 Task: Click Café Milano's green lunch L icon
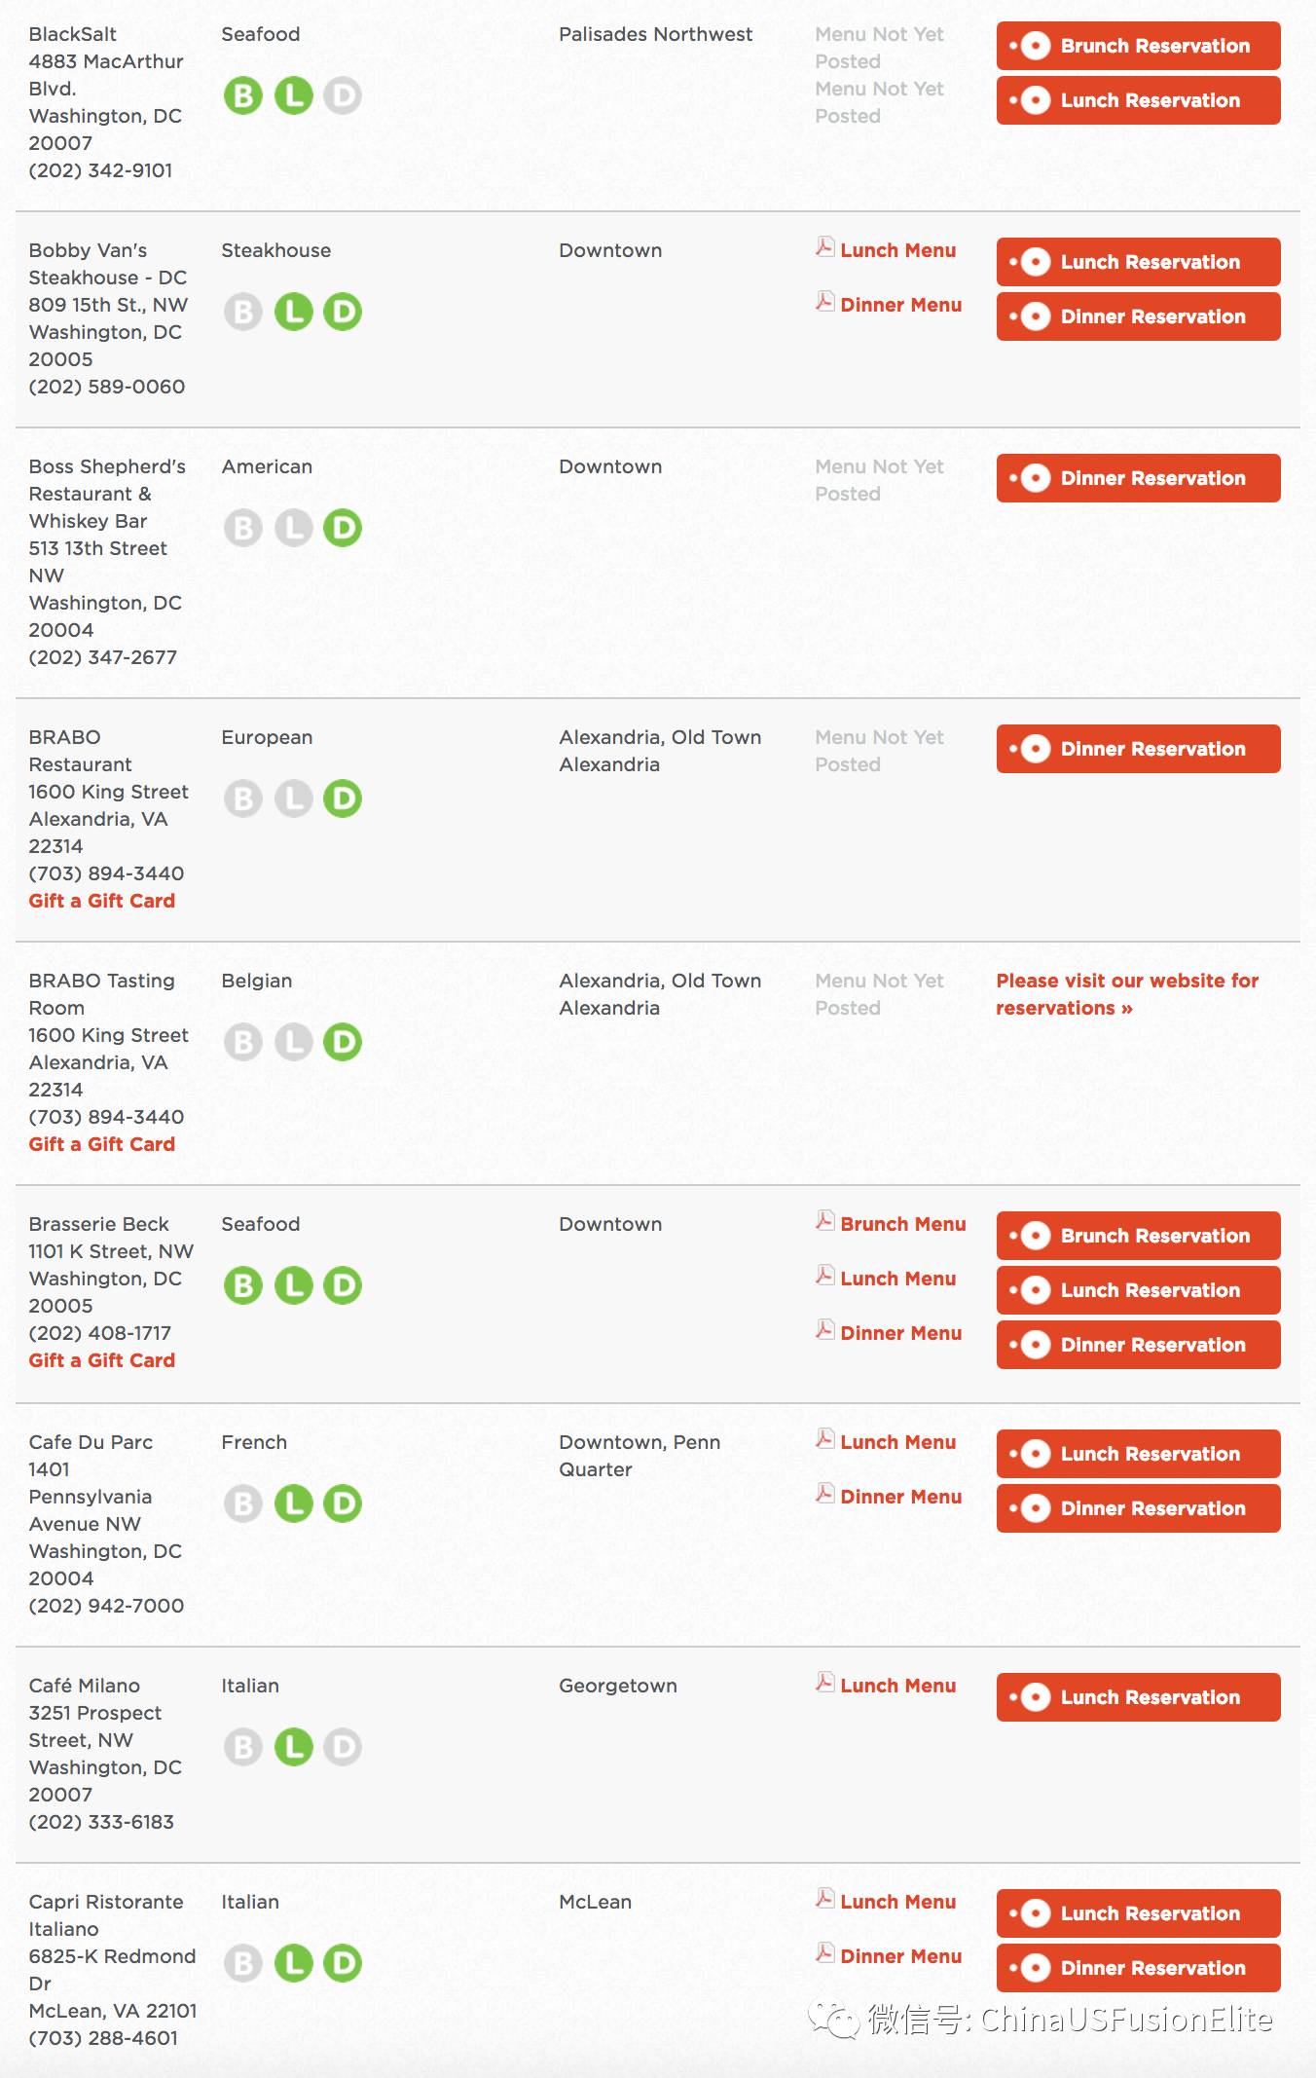293,1747
